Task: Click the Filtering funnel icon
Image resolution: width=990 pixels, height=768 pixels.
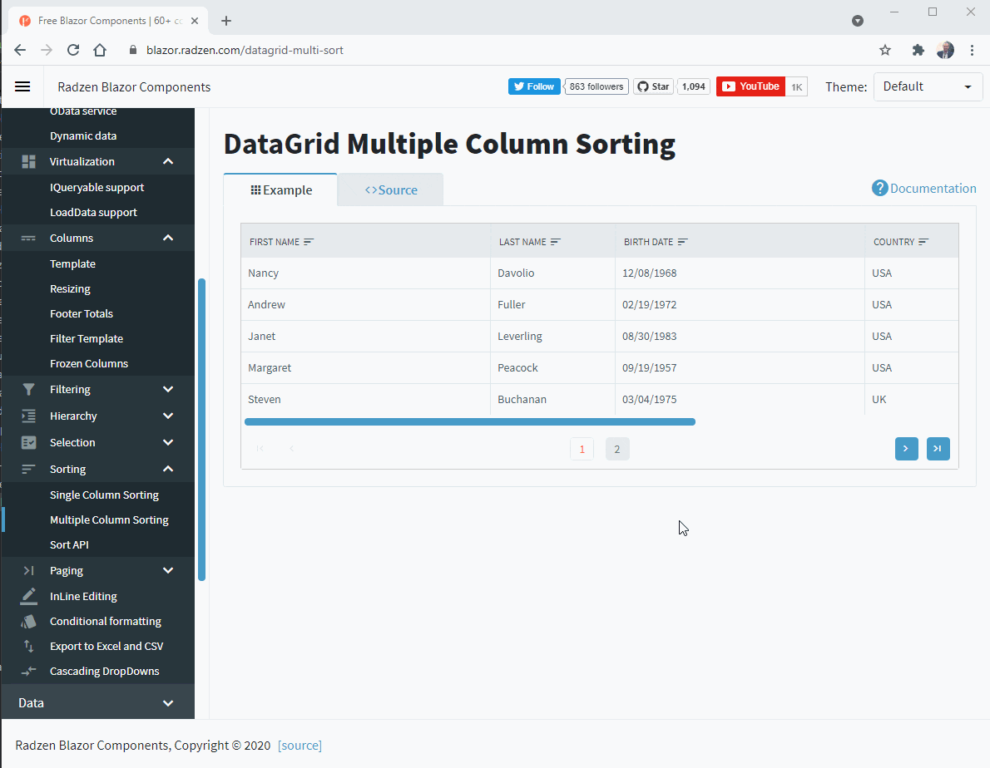Action: point(28,390)
